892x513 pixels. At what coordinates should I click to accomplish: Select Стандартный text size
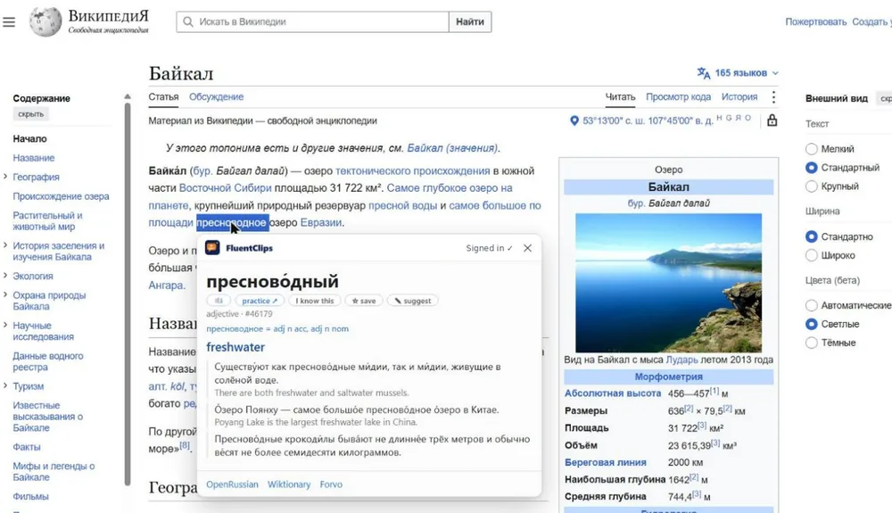[811, 168]
